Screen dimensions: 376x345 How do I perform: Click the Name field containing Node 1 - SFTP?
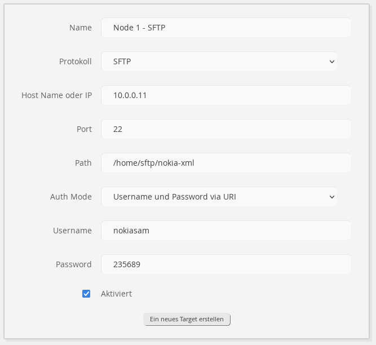click(225, 28)
